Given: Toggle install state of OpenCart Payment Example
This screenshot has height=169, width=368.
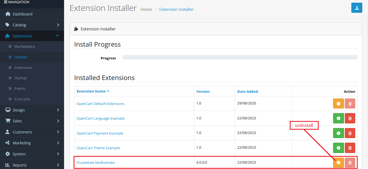Looking at the screenshot, I should pyautogui.click(x=338, y=133).
